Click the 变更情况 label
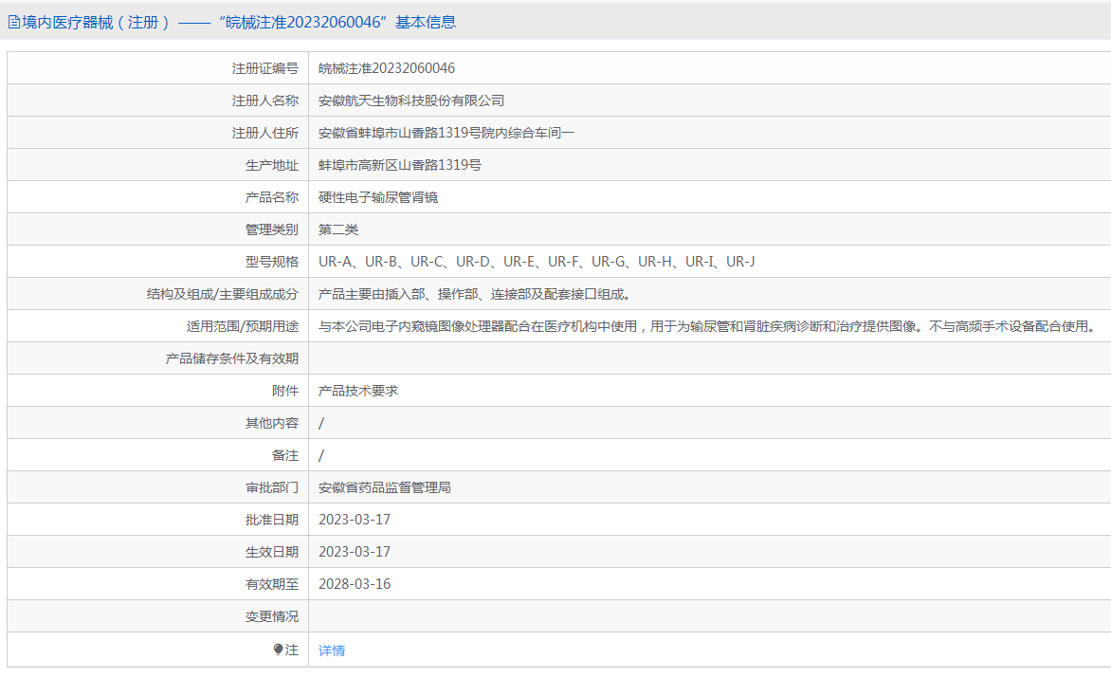This screenshot has height=678, width=1111. coord(272,616)
